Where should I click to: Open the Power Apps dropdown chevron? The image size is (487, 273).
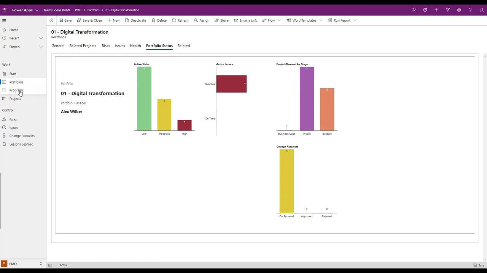coord(37,10)
